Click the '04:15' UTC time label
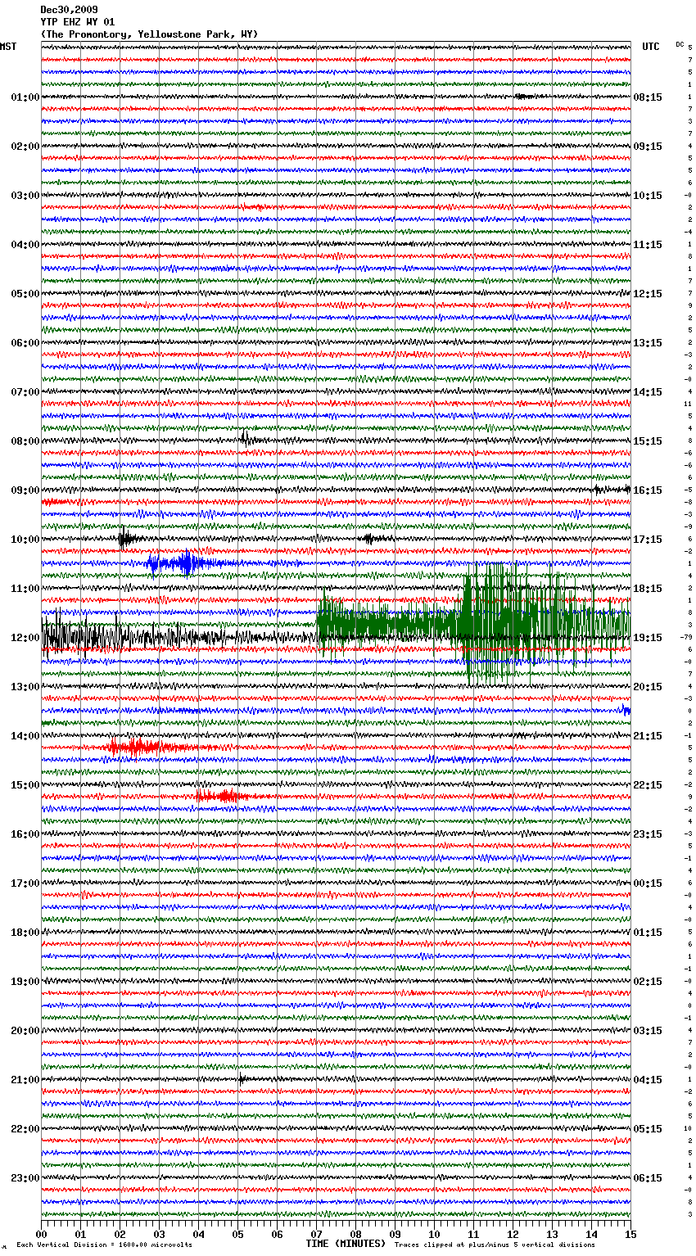This screenshot has height=1256, width=696. 648,1080
